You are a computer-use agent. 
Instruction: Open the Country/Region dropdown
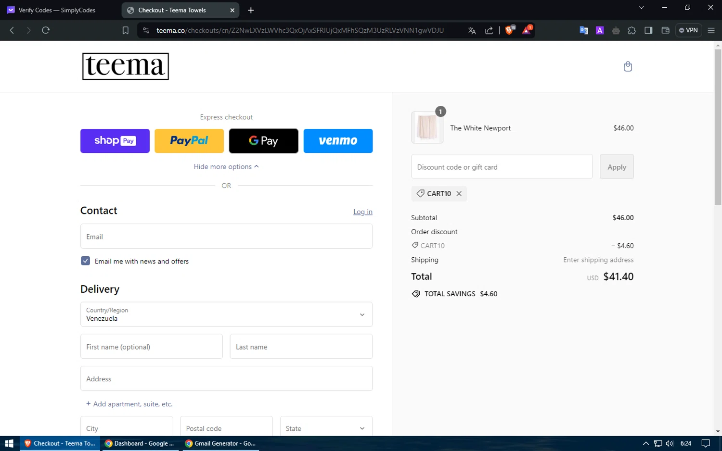coord(226,314)
